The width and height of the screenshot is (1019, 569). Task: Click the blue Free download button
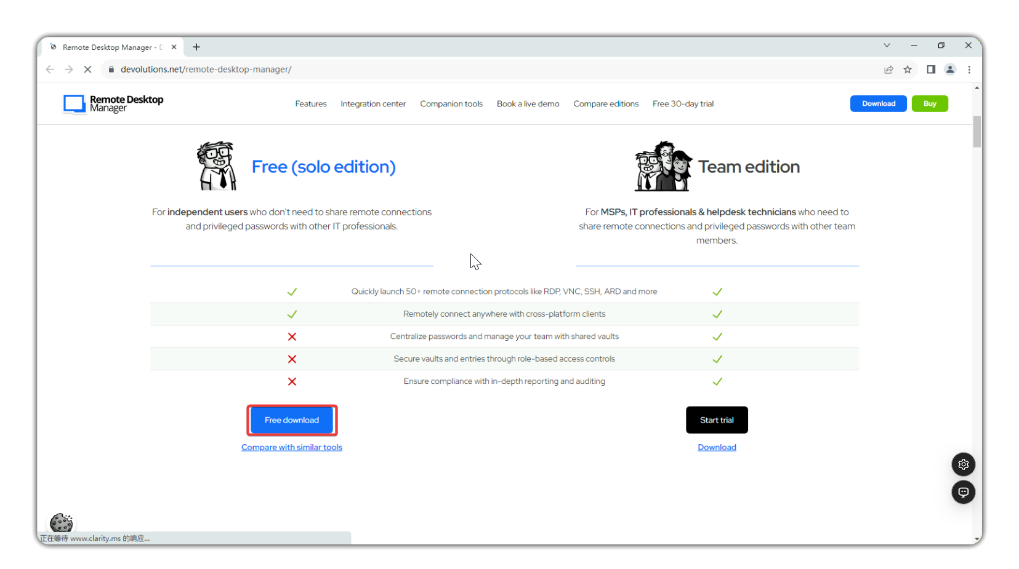292,420
